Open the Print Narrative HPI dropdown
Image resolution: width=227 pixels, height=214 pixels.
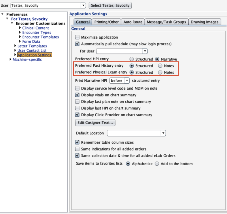tap(127, 80)
